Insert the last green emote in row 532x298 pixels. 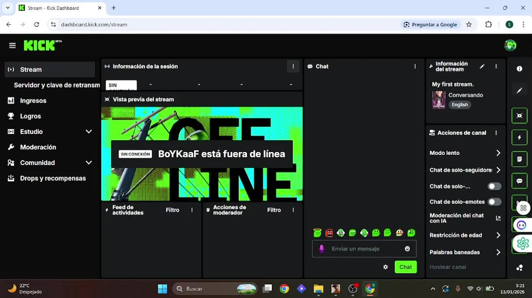[411, 233]
